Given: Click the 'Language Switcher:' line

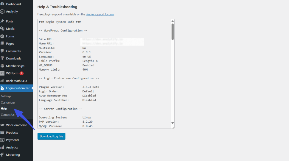Looking at the screenshot, I should pos(67,100).
